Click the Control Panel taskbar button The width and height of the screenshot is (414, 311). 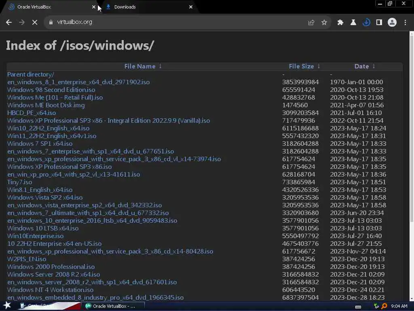point(50,306)
